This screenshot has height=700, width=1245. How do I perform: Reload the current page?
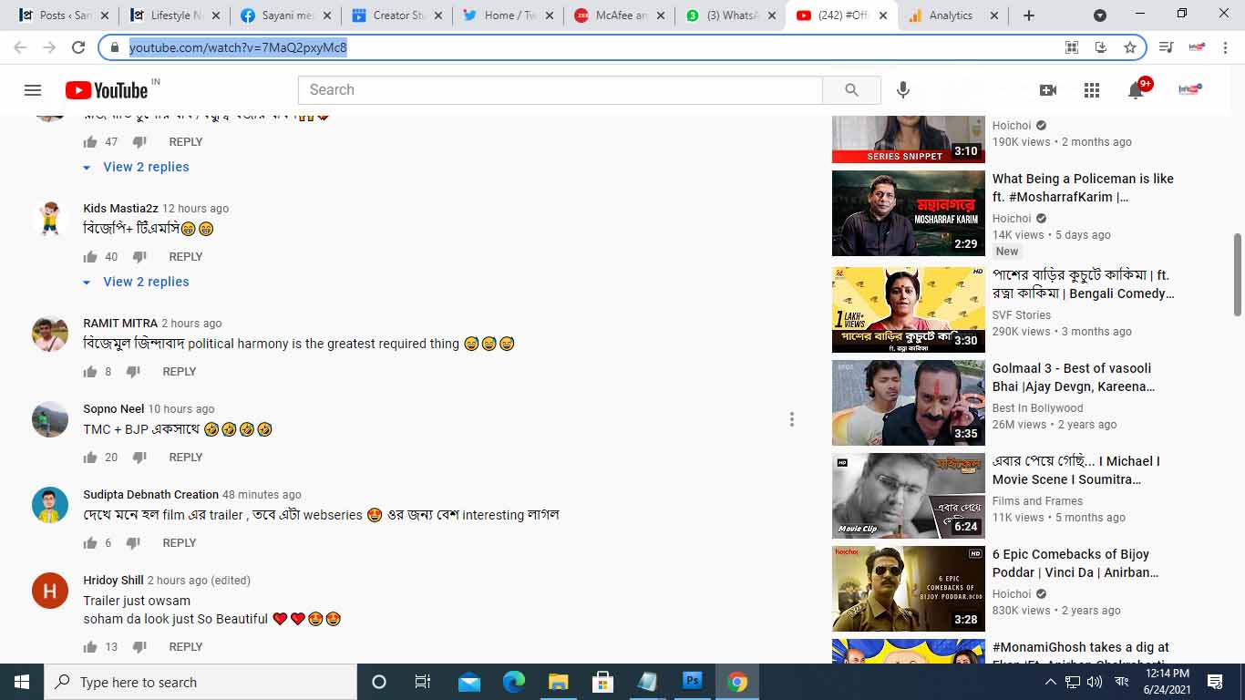[78, 47]
